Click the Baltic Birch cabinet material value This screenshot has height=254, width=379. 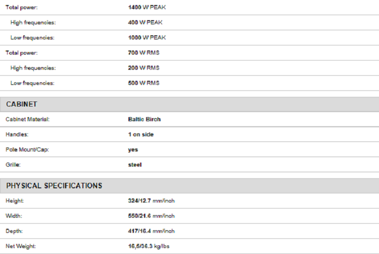(145, 119)
